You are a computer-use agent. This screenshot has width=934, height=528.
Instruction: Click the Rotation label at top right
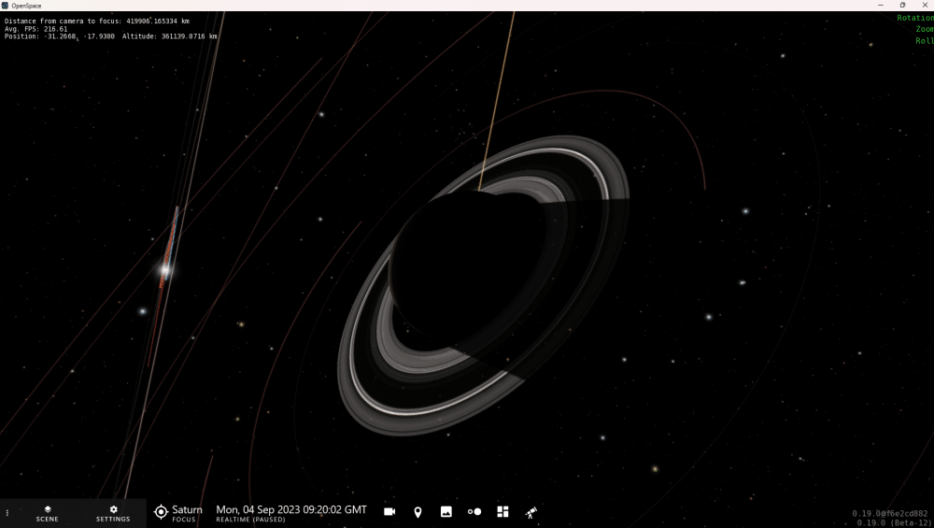coord(915,18)
